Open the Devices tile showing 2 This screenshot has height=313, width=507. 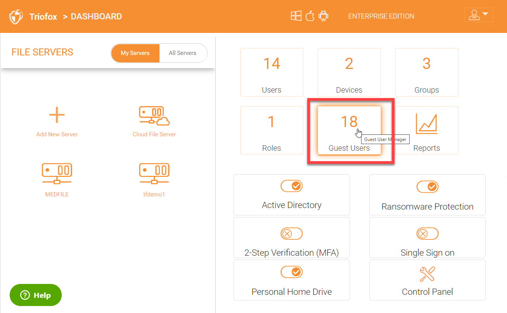(349, 72)
